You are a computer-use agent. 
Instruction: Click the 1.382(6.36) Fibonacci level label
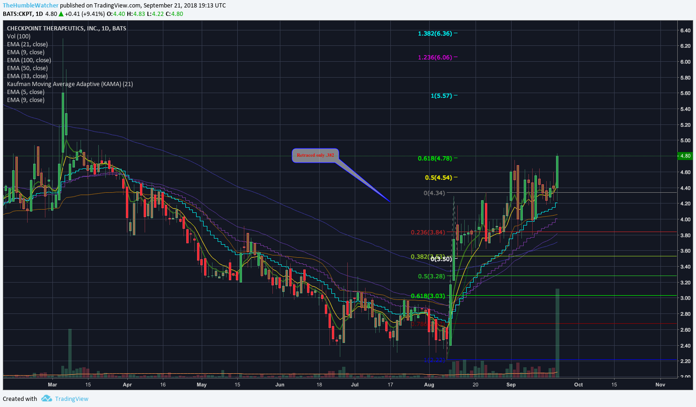435,34
